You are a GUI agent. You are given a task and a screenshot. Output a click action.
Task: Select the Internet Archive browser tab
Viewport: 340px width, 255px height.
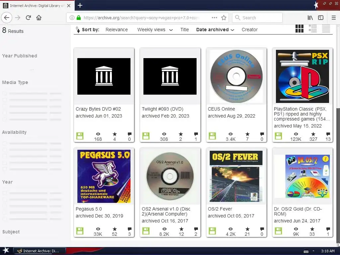coord(37,5)
